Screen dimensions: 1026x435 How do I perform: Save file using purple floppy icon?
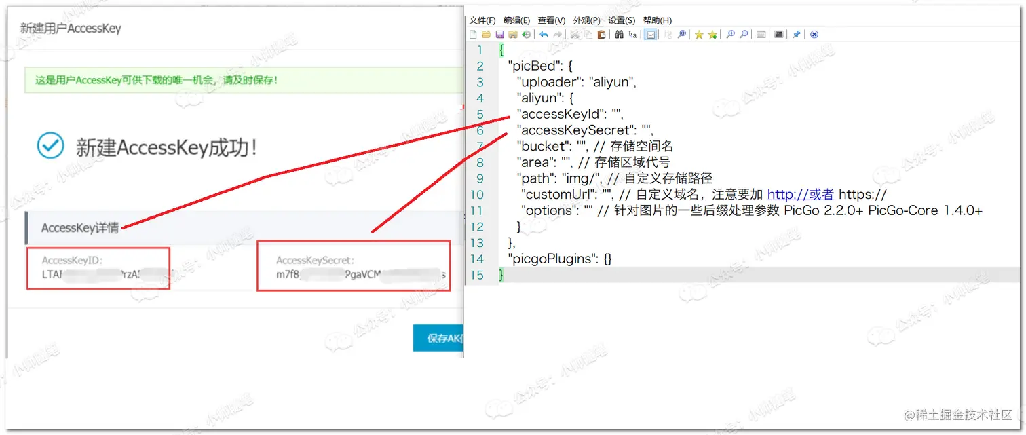[x=499, y=34]
